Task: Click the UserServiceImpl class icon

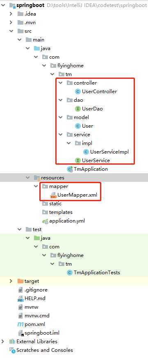Action: pos(86,152)
